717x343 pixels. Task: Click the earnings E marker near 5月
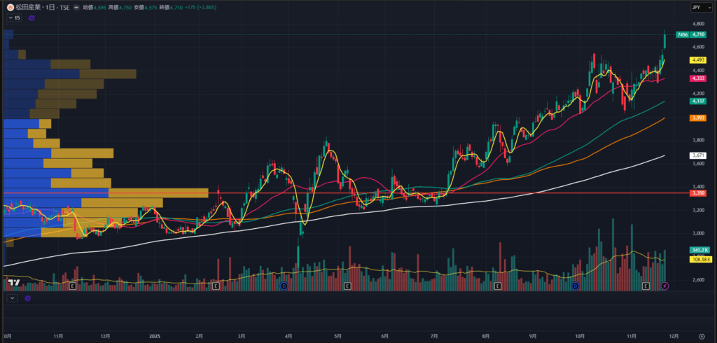(x=347, y=286)
